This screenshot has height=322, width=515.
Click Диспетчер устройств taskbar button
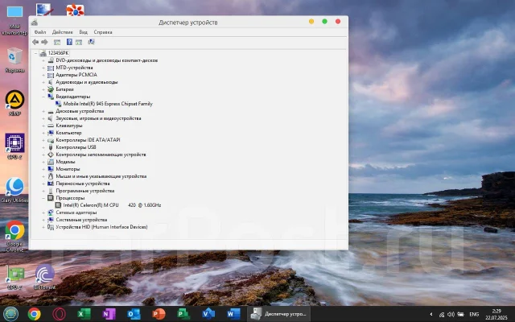pos(278,314)
